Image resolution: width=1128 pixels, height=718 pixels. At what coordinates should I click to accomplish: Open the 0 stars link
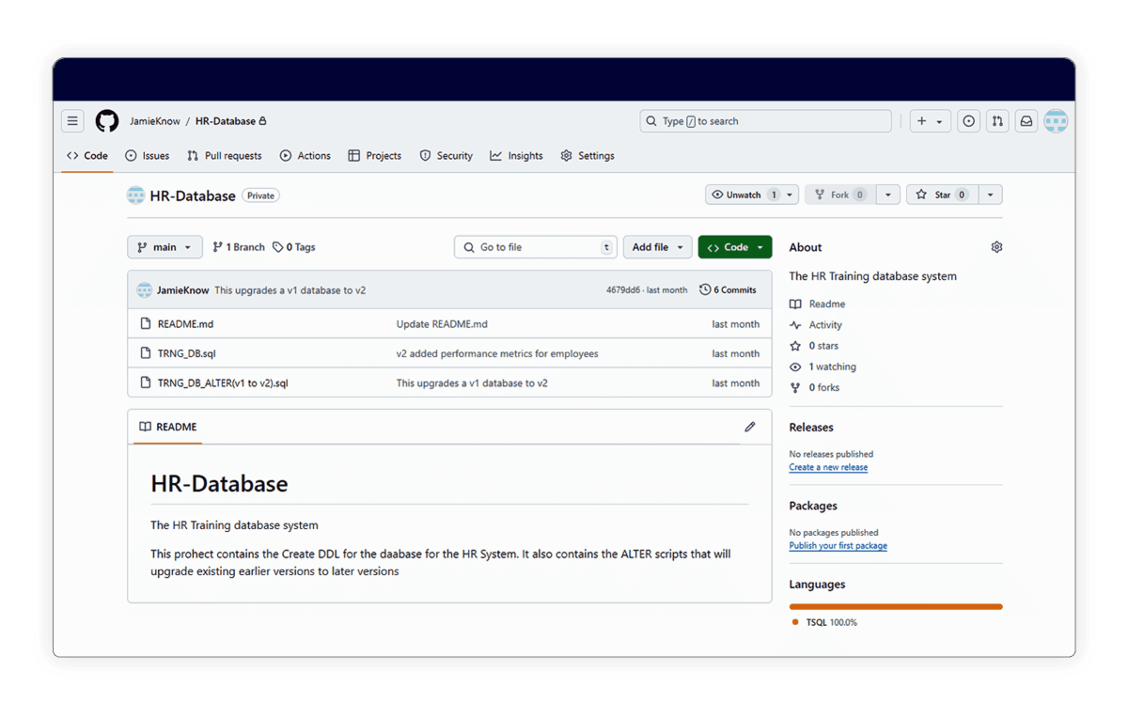[823, 346]
